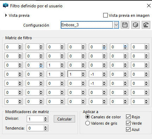Click the Emboss_3 combo box text field

87,25
